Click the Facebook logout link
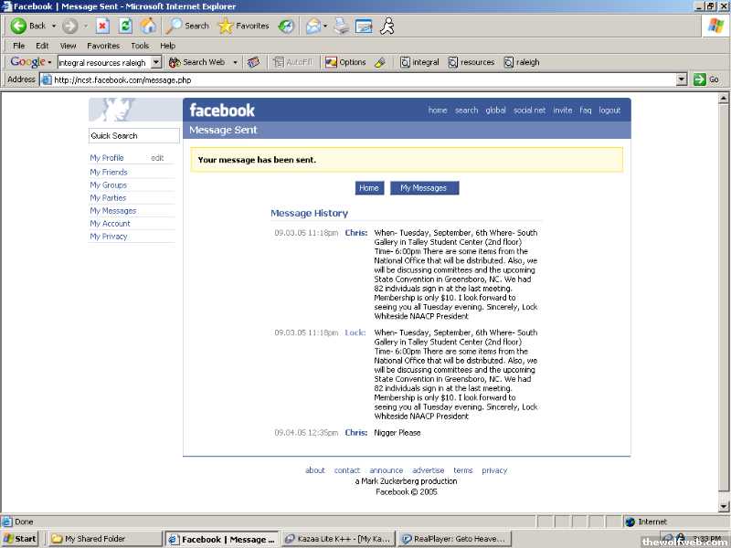This screenshot has height=548, width=731. click(609, 111)
